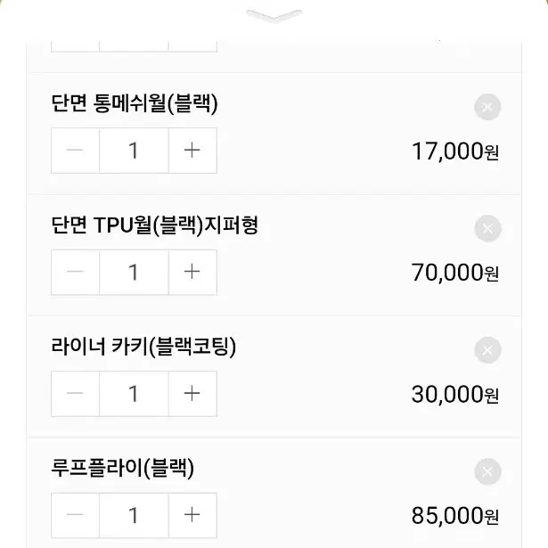Increase quantity of 단면 통메쉬월(블랙)
548x548 pixels.
click(x=192, y=151)
